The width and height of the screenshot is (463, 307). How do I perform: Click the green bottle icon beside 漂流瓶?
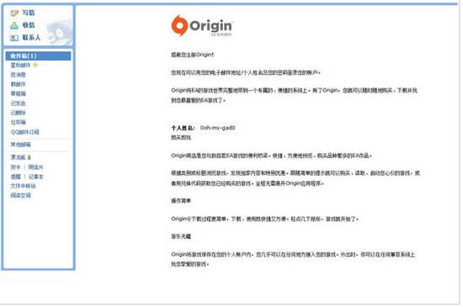tap(29, 157)
